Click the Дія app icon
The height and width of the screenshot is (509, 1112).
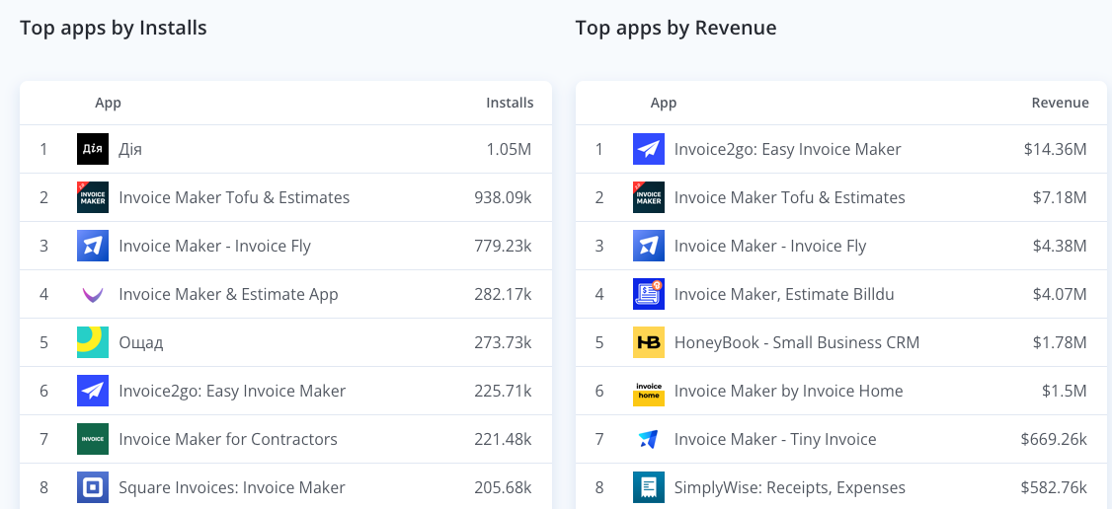click(x=93, y=149)
